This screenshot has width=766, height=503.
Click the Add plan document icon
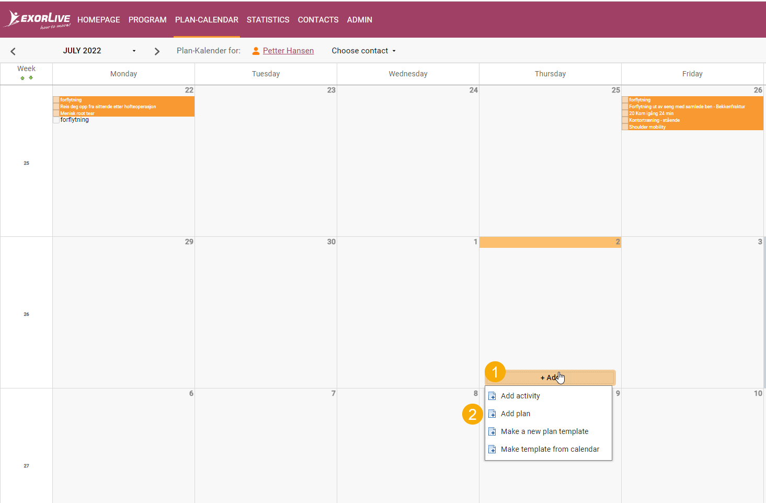click(492, 414)
